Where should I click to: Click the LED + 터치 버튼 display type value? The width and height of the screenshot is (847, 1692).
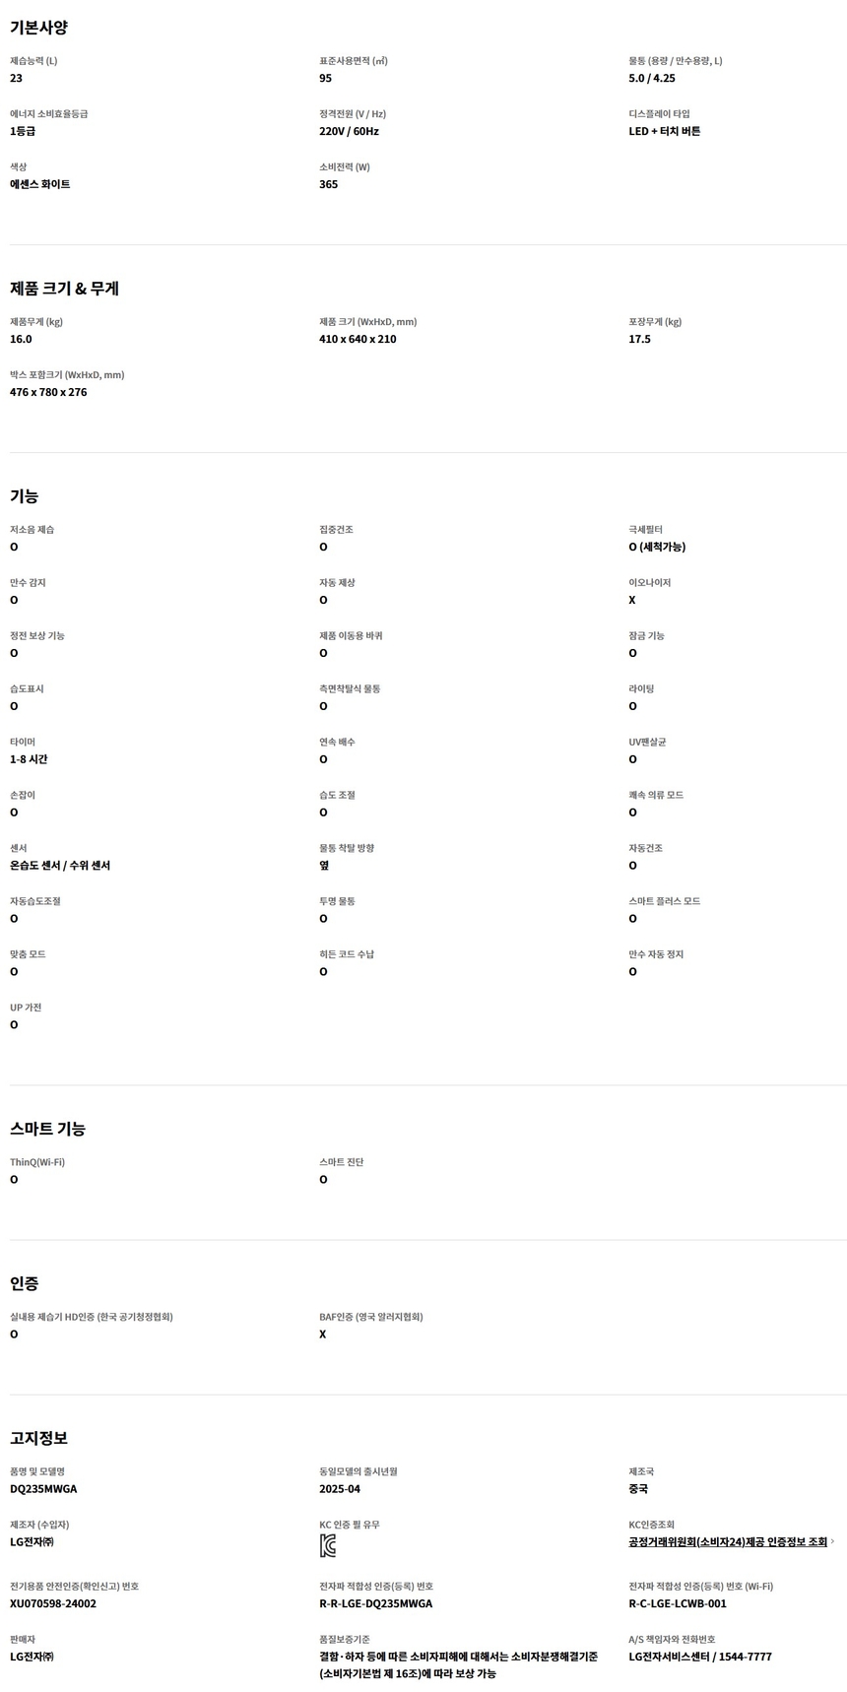(664, 131)
